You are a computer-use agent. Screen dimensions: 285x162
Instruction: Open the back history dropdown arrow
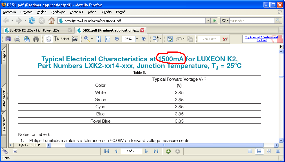point(12,21)
